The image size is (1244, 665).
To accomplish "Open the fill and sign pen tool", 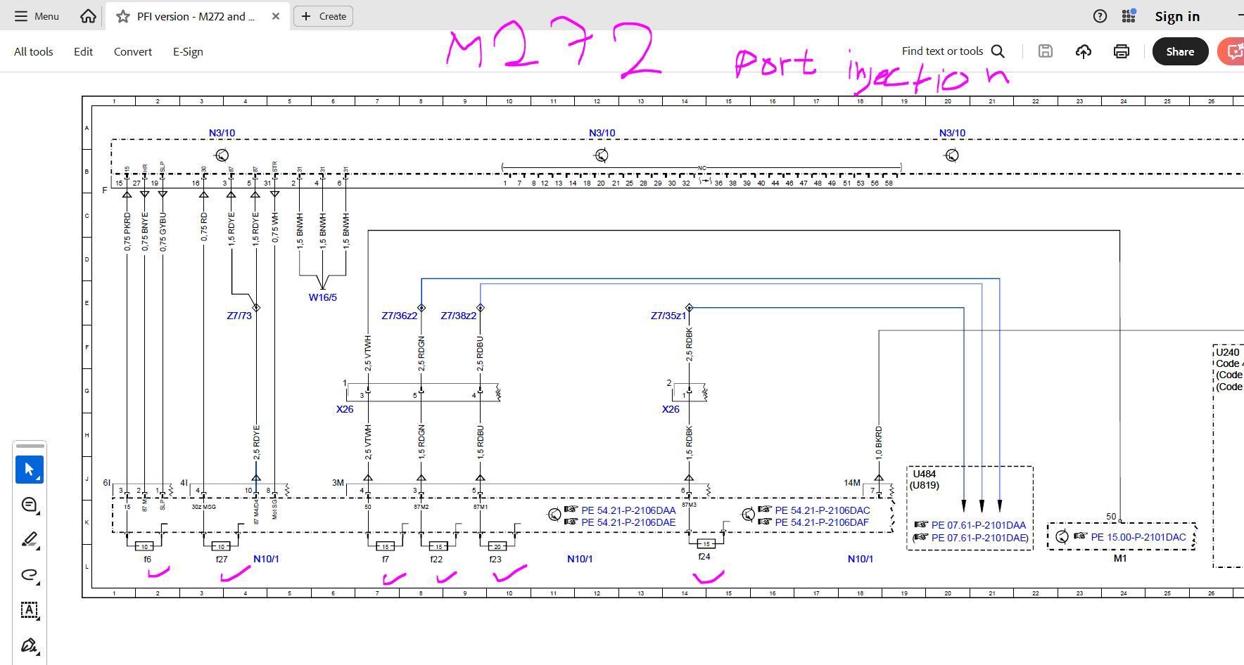I will tap(29, 645).
